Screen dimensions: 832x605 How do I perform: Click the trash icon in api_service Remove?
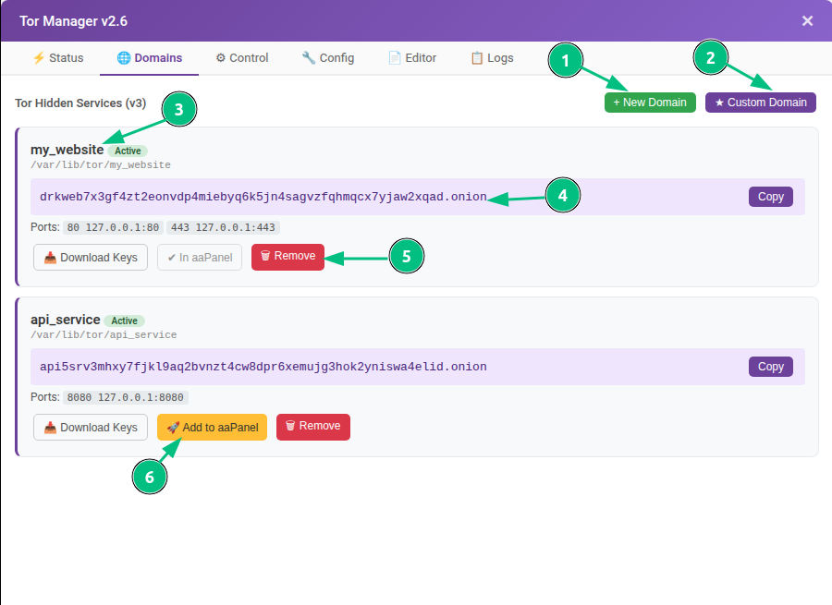pyautogui.click(x=290, y=426)
